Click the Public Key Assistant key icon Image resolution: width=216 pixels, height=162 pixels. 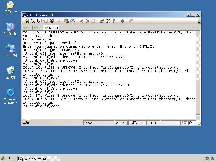click(x=114, y=21)
